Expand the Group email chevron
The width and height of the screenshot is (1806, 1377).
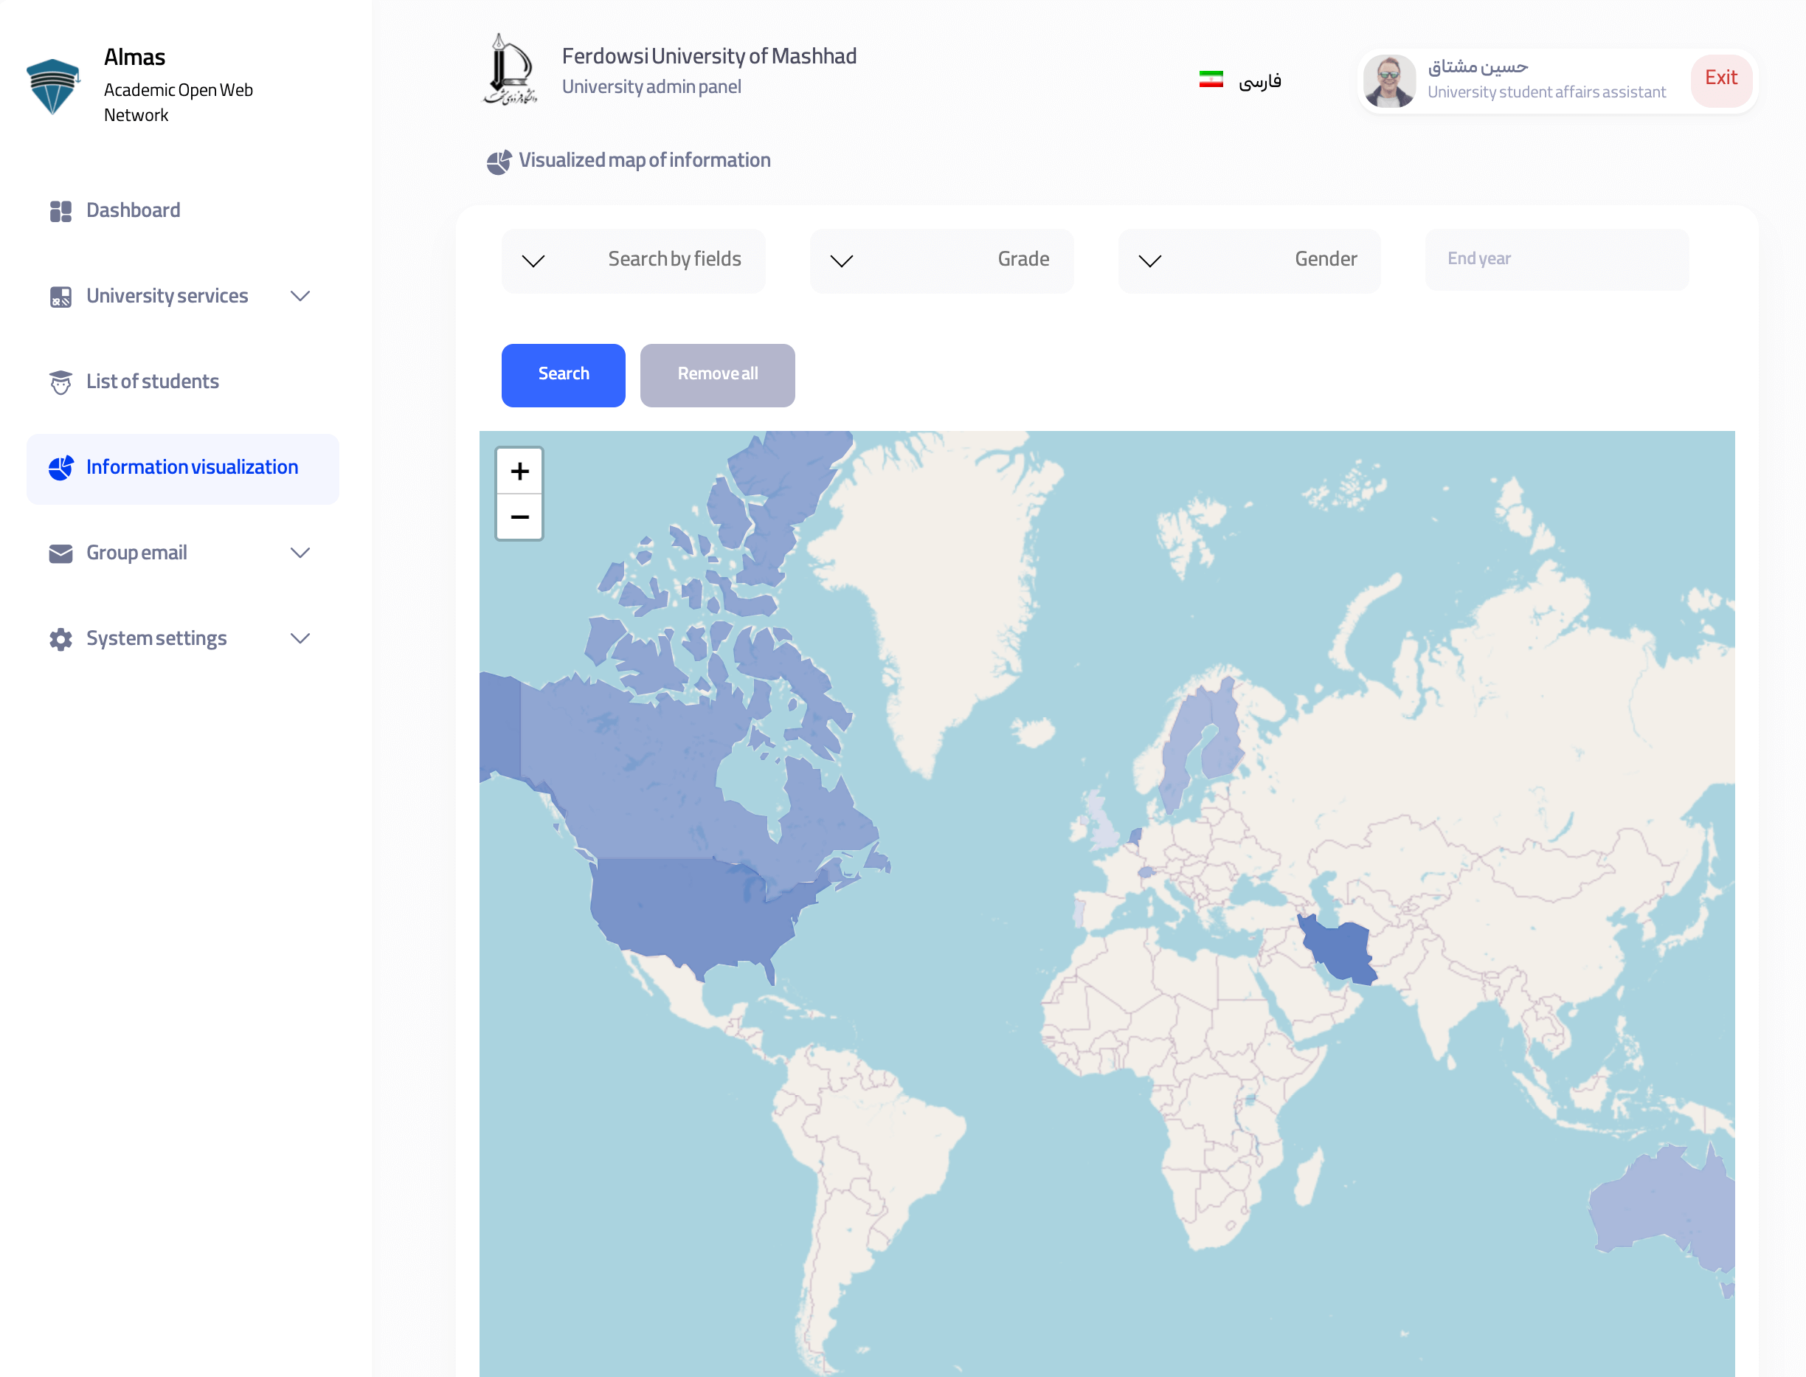coord(301,553)
